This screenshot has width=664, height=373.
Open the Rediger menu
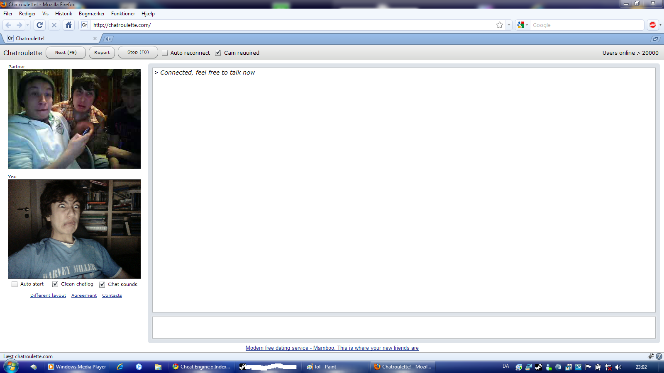27,14
